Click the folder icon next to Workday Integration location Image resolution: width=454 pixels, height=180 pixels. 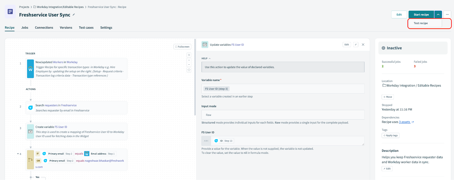[x=384, y=85]
